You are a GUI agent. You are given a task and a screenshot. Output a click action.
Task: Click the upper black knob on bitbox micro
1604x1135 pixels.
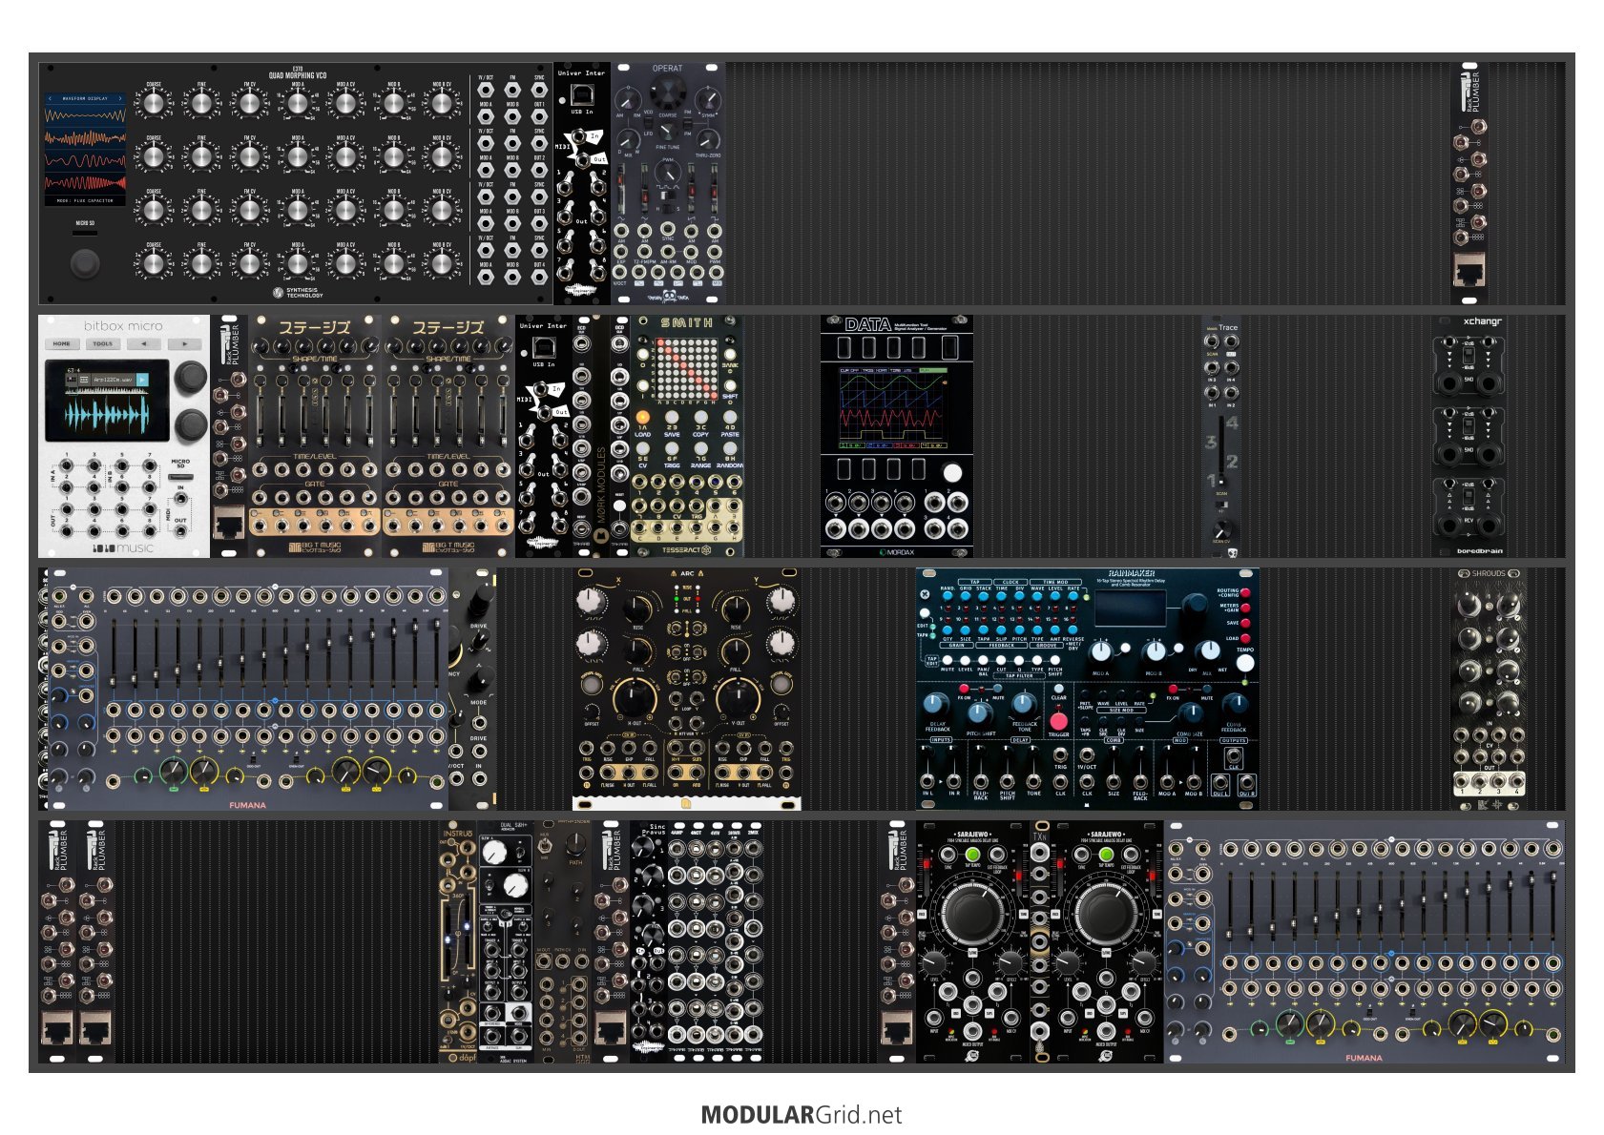191,376
